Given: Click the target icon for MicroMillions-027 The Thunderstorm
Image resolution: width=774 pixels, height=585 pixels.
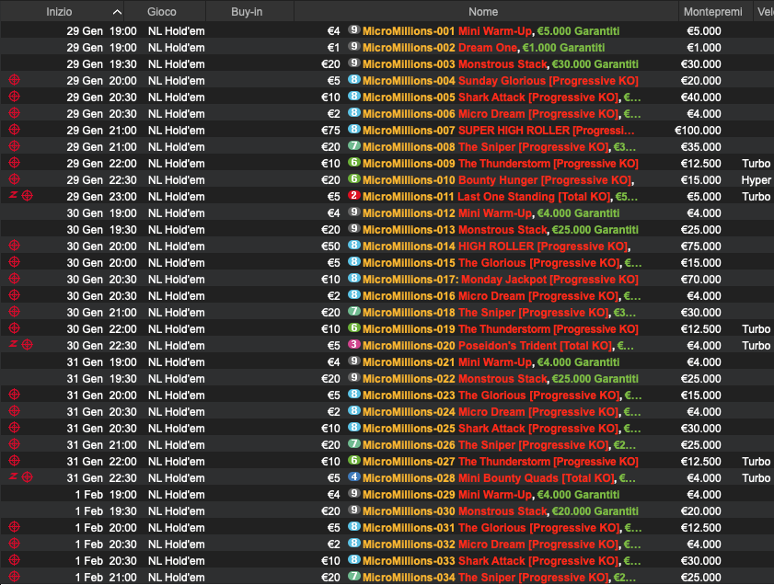Looking at the screenshot, I should (x=15, y=461).
